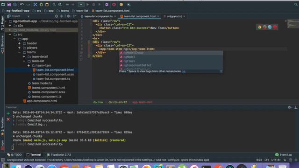Click the yellow smiley face toolbar icon

(121, 4)
